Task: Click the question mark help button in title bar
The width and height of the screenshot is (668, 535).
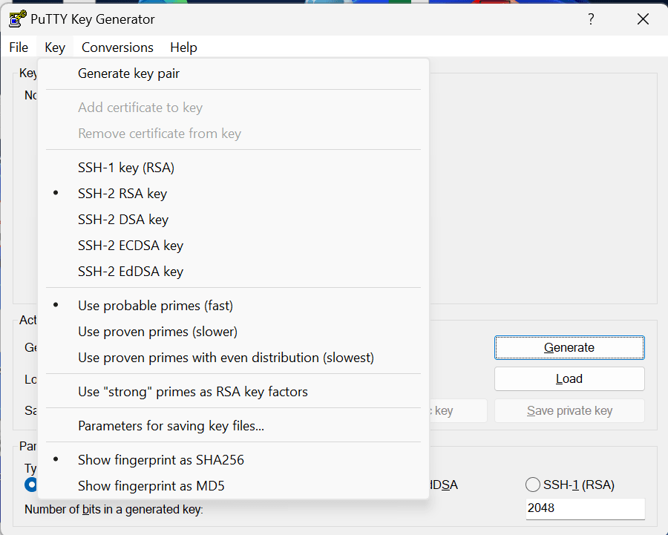Action: point(591,19)
